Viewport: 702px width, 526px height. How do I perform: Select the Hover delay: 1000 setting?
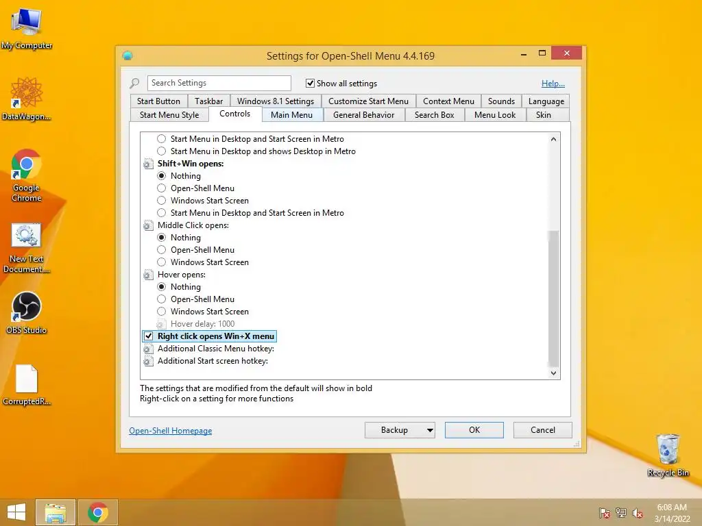(x=202, y=324)
